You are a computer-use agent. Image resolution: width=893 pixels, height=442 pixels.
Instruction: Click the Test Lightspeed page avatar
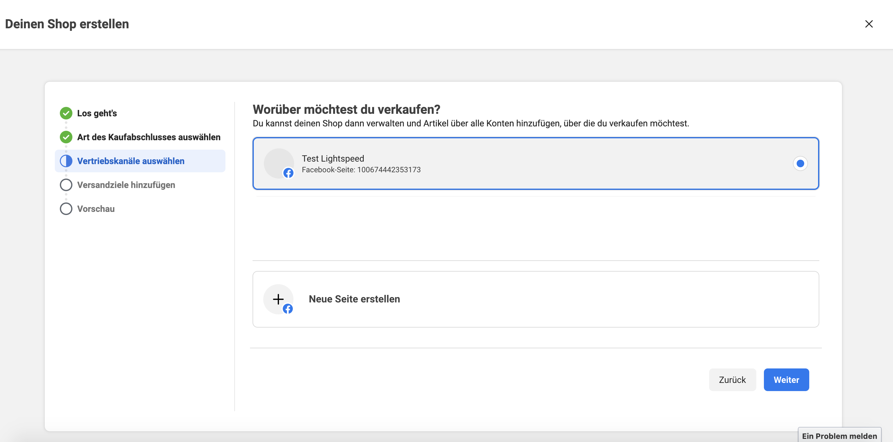coord(279,163)
